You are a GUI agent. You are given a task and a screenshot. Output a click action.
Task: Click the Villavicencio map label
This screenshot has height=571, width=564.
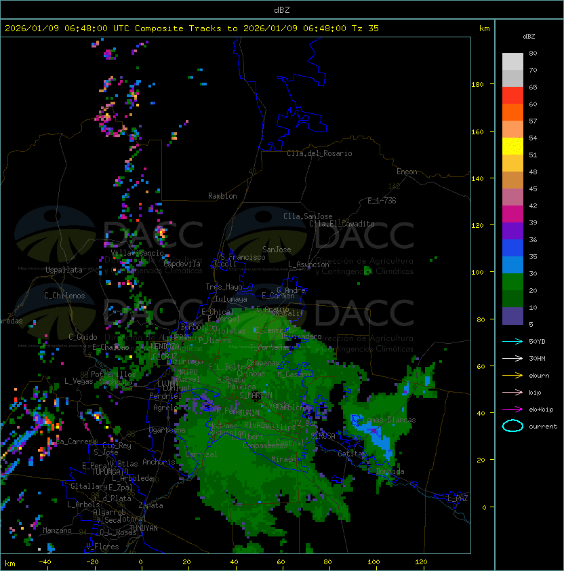pos(137,253)
